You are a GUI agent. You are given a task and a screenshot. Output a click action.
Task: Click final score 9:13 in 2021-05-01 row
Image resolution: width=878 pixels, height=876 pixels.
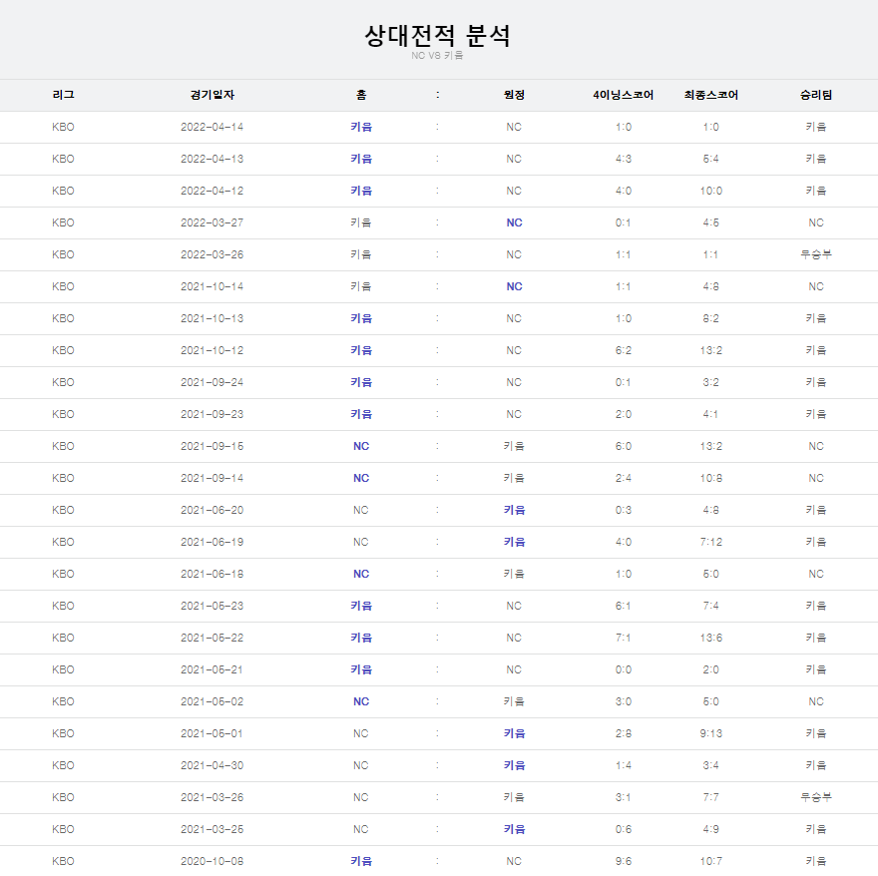tap(711, 733)
